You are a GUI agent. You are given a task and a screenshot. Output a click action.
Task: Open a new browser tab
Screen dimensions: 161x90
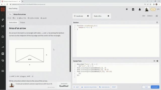click(x=23, y=1)
